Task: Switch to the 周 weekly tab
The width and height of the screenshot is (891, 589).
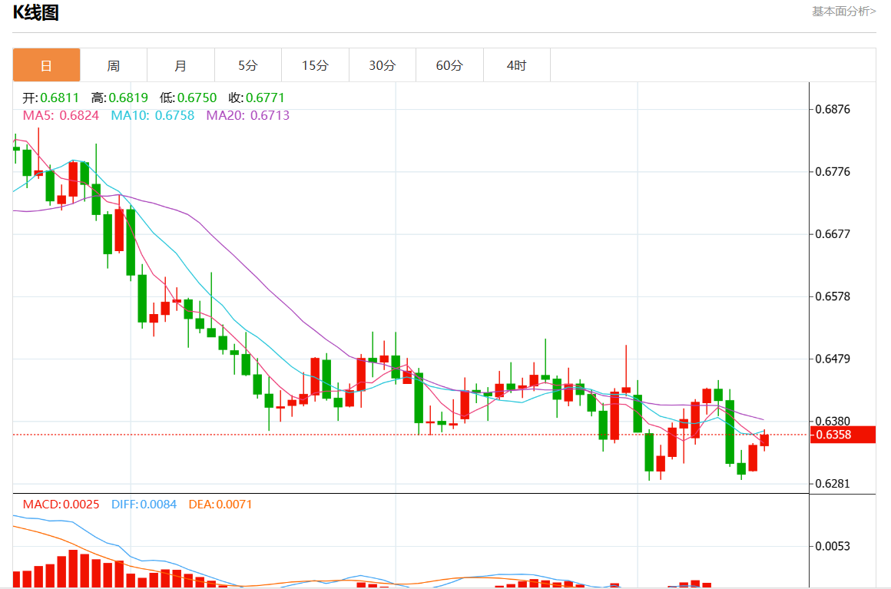Action: point(114,65)
